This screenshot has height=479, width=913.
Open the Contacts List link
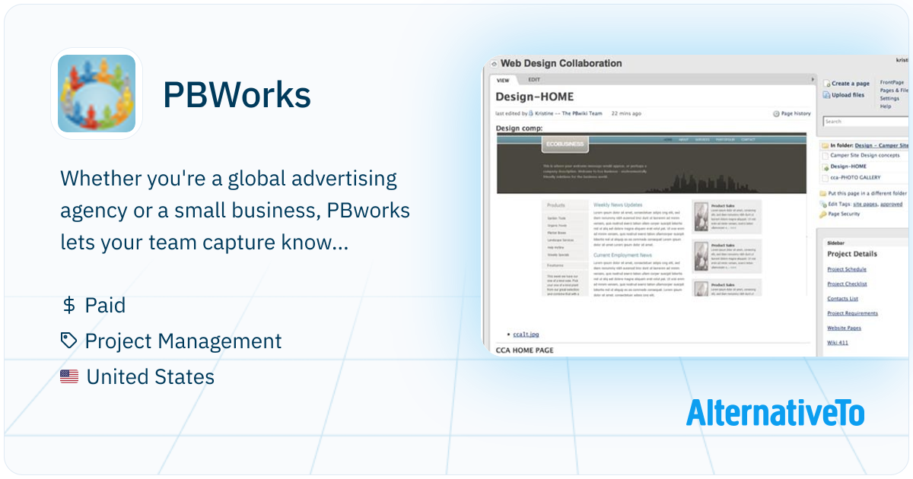click(x=842, y=299)
